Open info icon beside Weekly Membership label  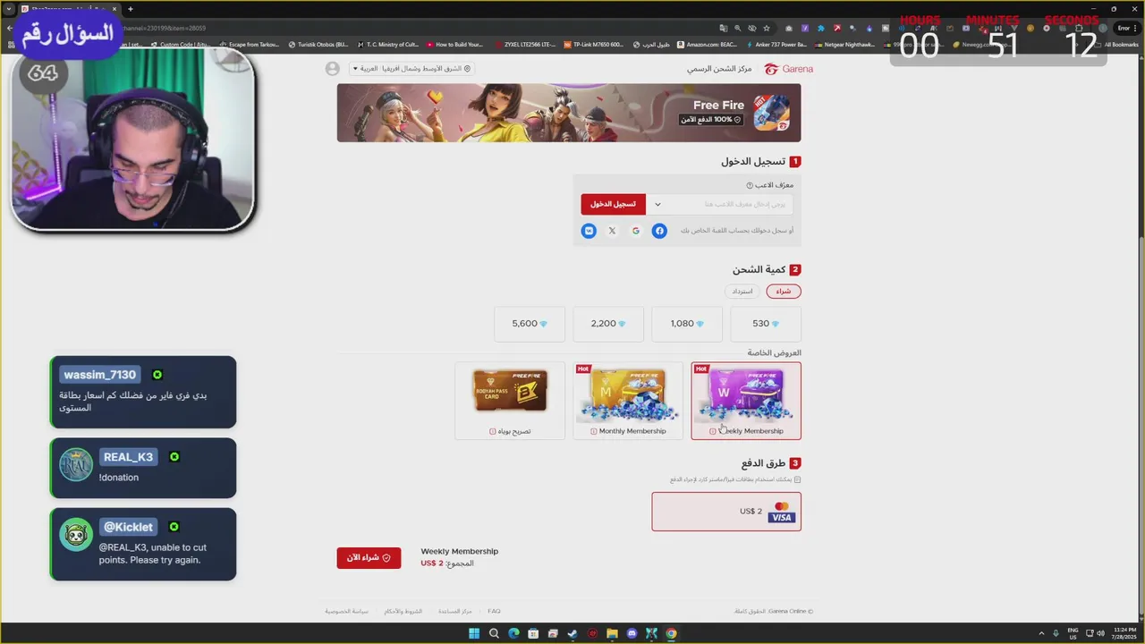coord(713,431)
